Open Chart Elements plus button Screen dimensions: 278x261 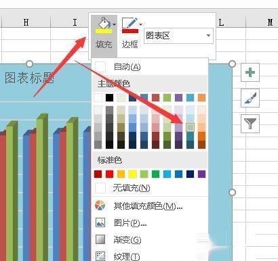[x=250, y=72]
